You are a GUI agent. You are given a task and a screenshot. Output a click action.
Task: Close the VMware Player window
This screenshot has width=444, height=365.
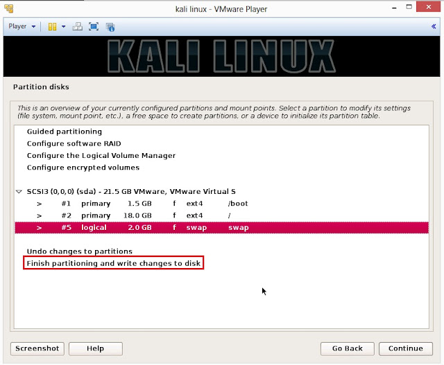(x=429, y=7)
